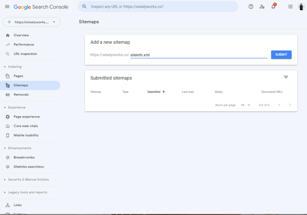Click the Removals crossed-eye icon
Viewport: 307px width, 215px height.
(x=7, y=95)
